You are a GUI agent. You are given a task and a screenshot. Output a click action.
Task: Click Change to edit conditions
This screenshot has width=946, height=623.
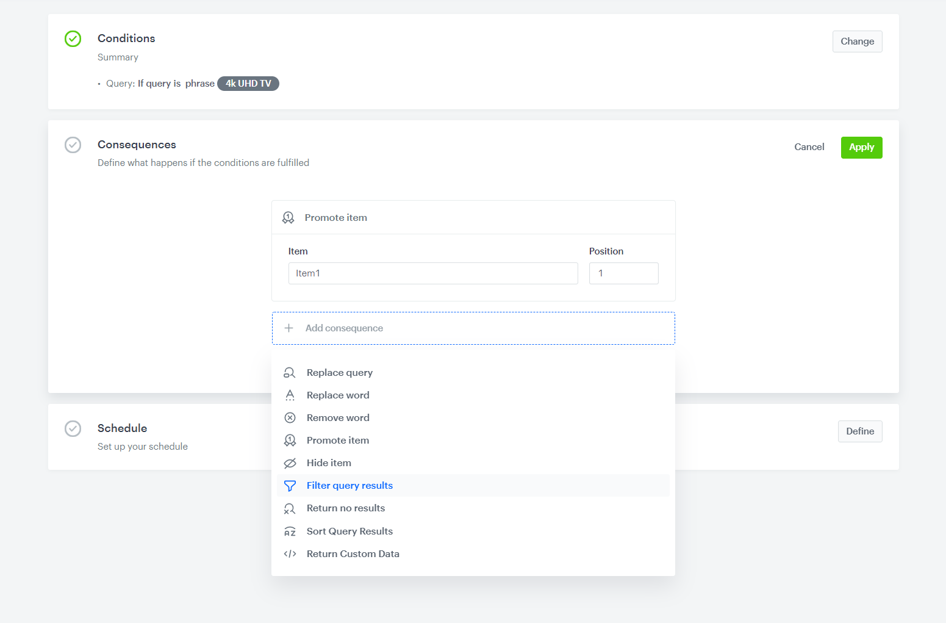coord(857,41)
